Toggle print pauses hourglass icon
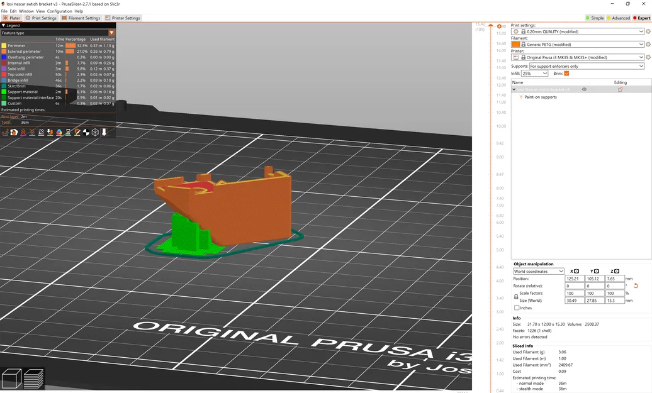This screenshot has width=652, height=393. 68,132
